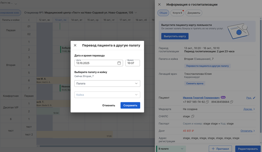
Task: Close the patient transfer dialog with X
Action: click(x=75, y=46)
